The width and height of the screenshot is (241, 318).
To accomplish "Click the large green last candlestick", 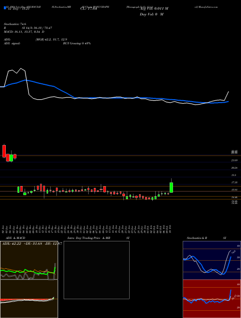I will click(x=171, y=187).
